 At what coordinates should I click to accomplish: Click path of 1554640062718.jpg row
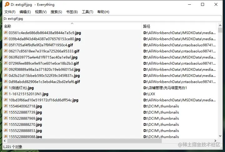click(x=161, y=106)
